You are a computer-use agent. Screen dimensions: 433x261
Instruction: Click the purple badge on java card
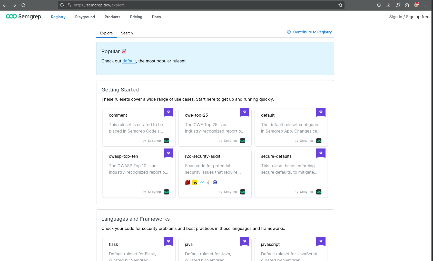coord(245,241)
